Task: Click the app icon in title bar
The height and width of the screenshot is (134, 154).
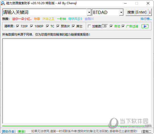Action: pyautogui.click(x=3, y=3)
